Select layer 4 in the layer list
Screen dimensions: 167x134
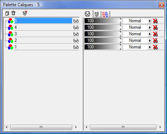point(43,27)
